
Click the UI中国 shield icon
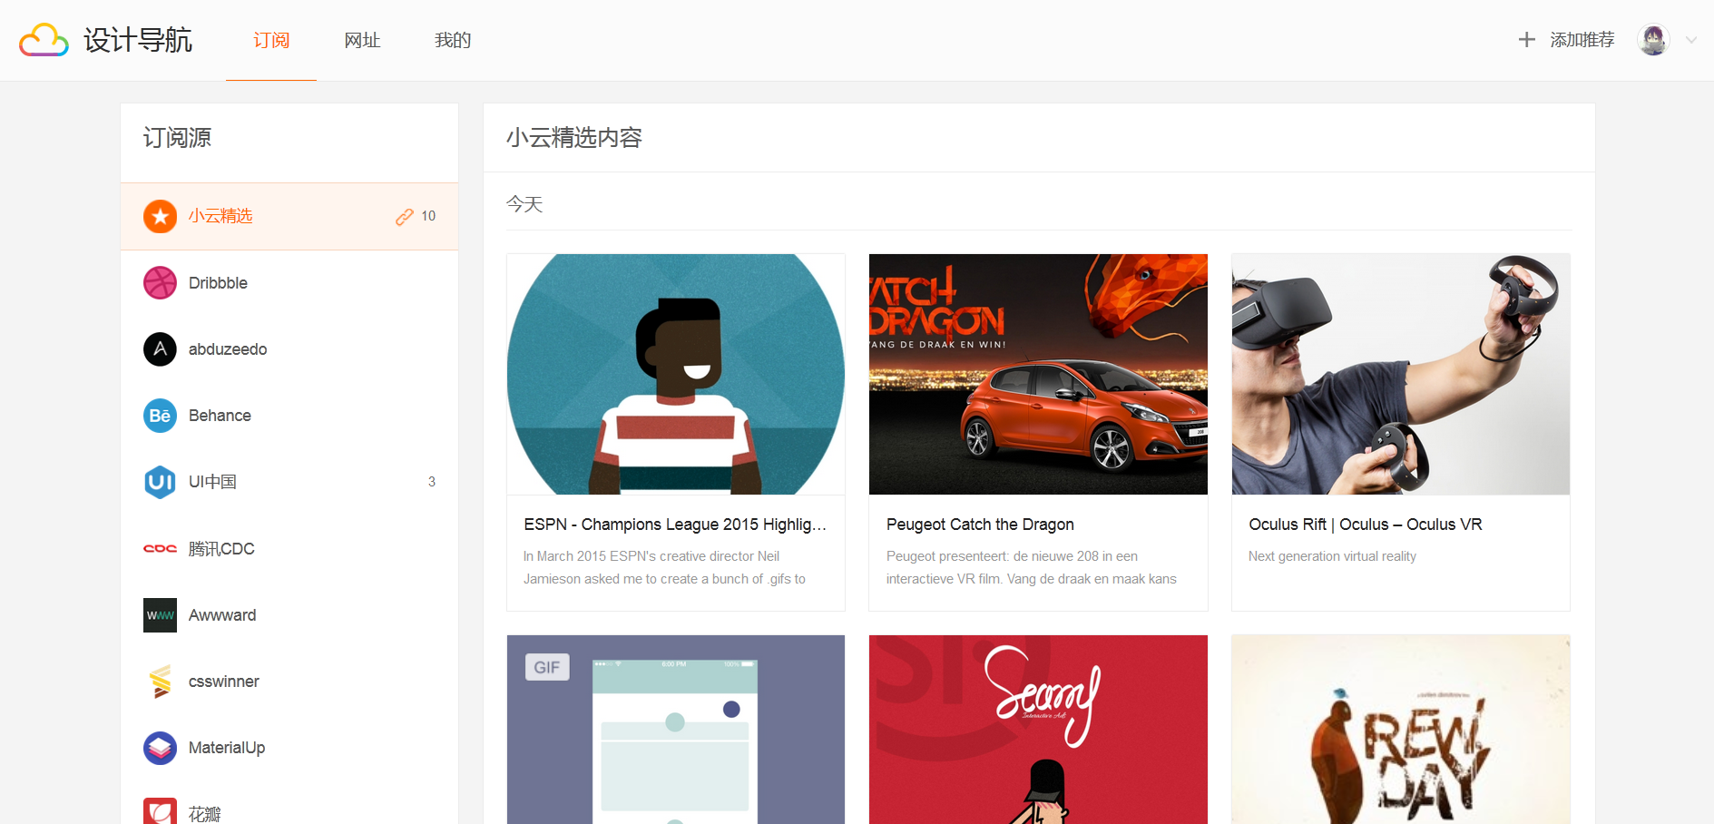(161, 482)
